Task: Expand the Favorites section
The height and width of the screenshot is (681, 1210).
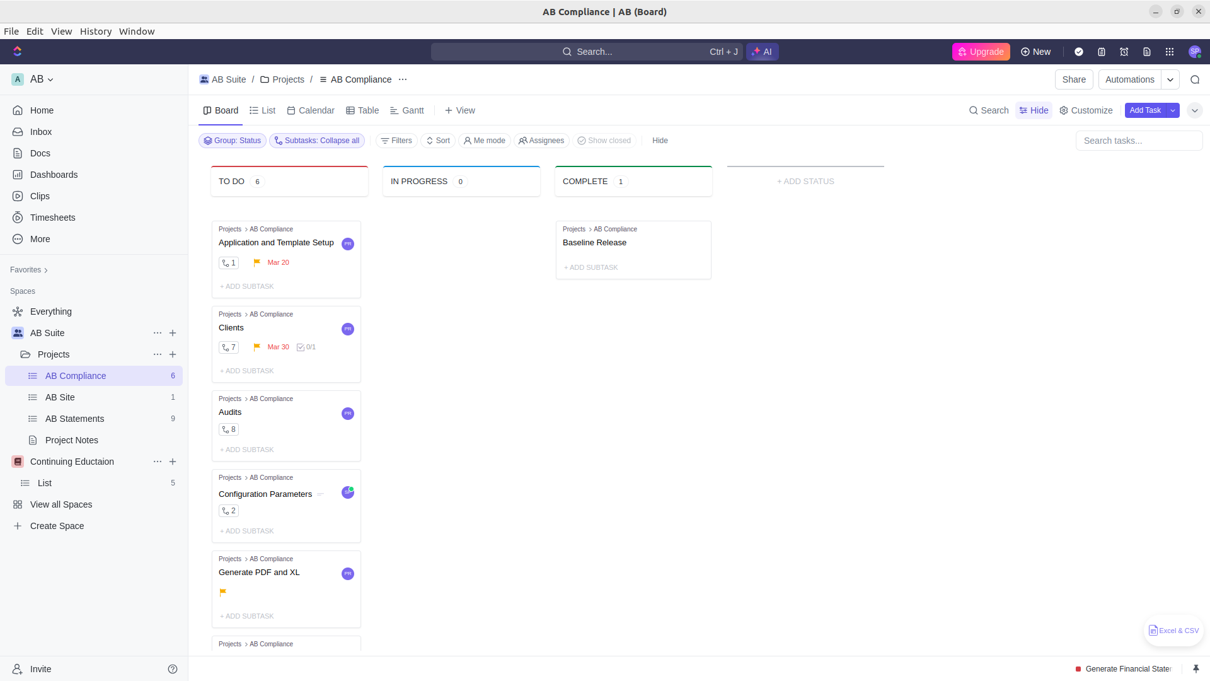Action: tap(28, 270)
